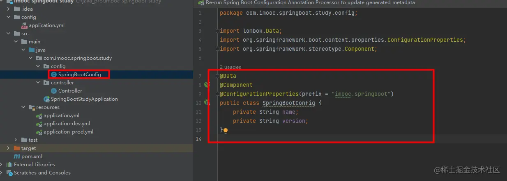
Task: Click the "imooc.springboot" prefix string
Action: click(x=361, y=94)
